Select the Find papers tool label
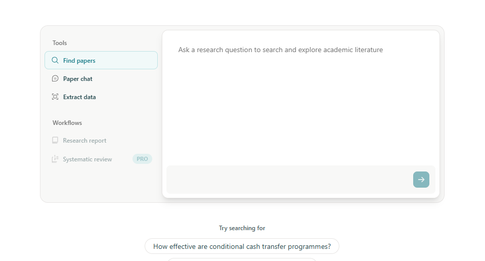 (x=79, y=61)
